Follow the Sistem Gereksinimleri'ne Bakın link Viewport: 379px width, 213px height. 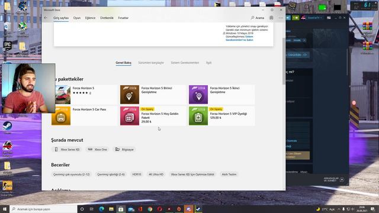pos(239,38)
